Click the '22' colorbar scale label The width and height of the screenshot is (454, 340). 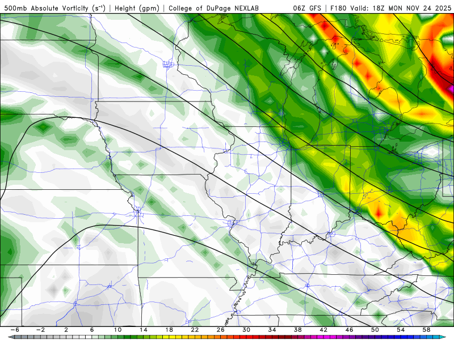(195, 330)
